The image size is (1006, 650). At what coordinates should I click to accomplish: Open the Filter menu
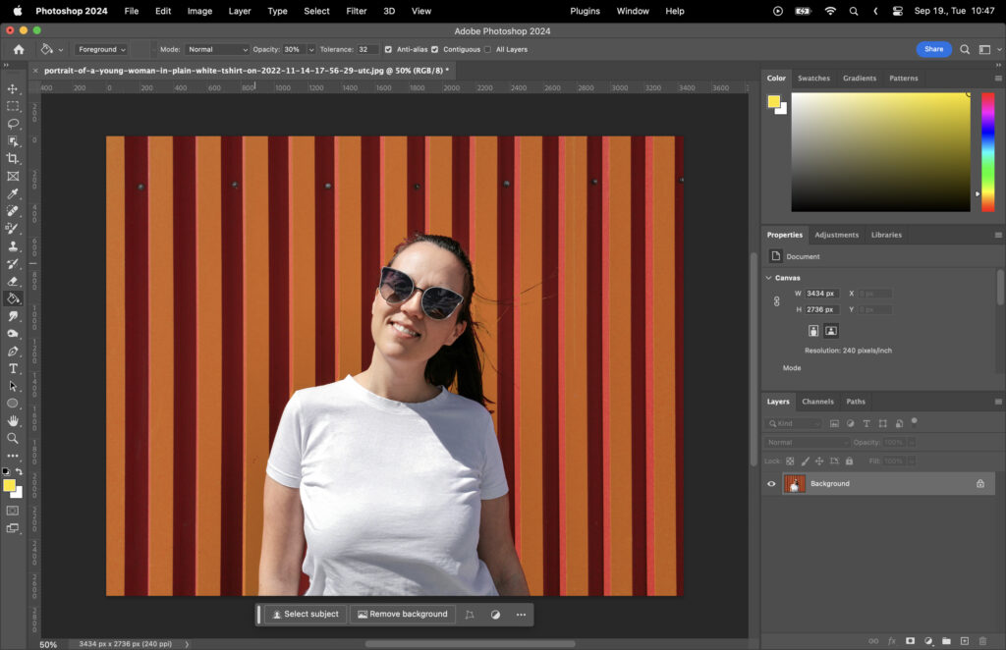coord(356,11)
